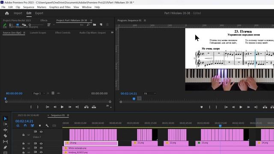The height and width of the screenshot is (154, 274).
Task: Toggle insert sequences as nests
Action: (x=18, y=125)
